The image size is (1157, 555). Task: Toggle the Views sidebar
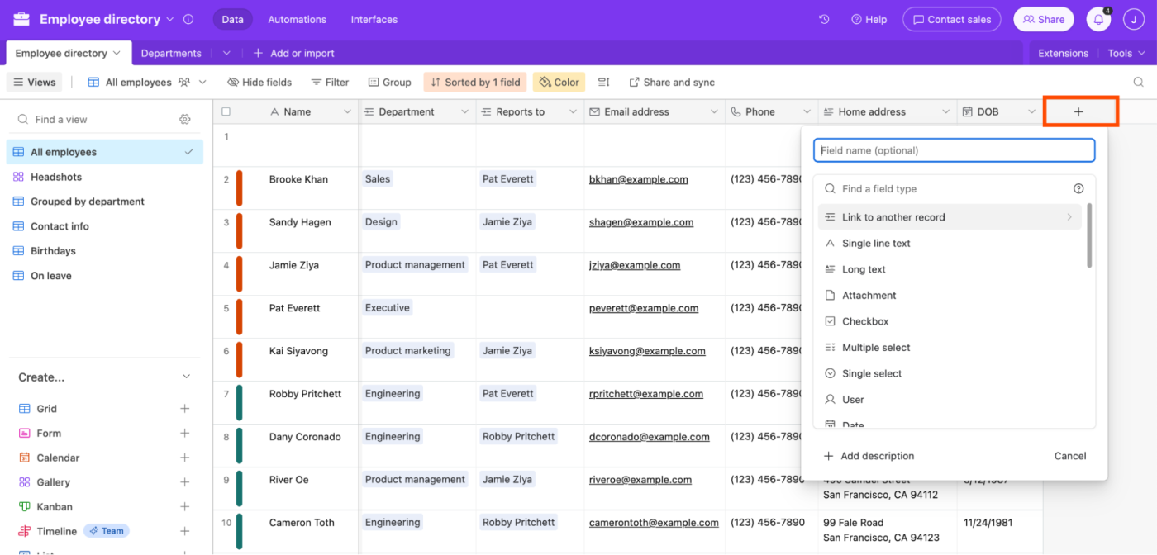click(34, 83)
